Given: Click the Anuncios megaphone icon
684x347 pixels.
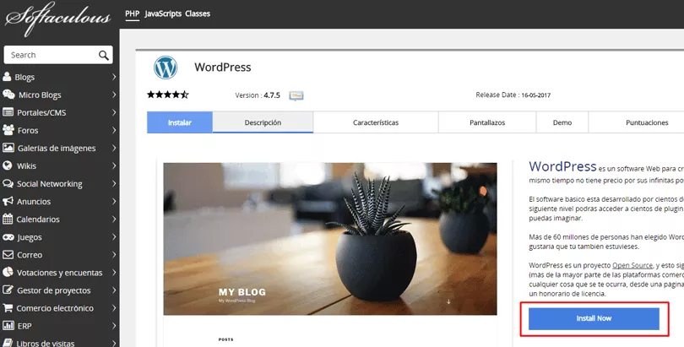Looking at the screenshot, I should (8, 201).
